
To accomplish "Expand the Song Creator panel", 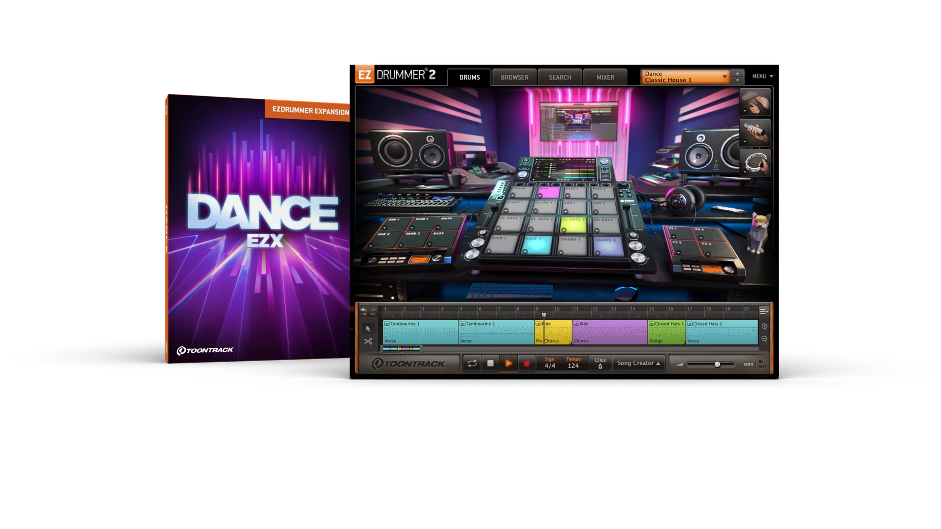I will (638, 363).
